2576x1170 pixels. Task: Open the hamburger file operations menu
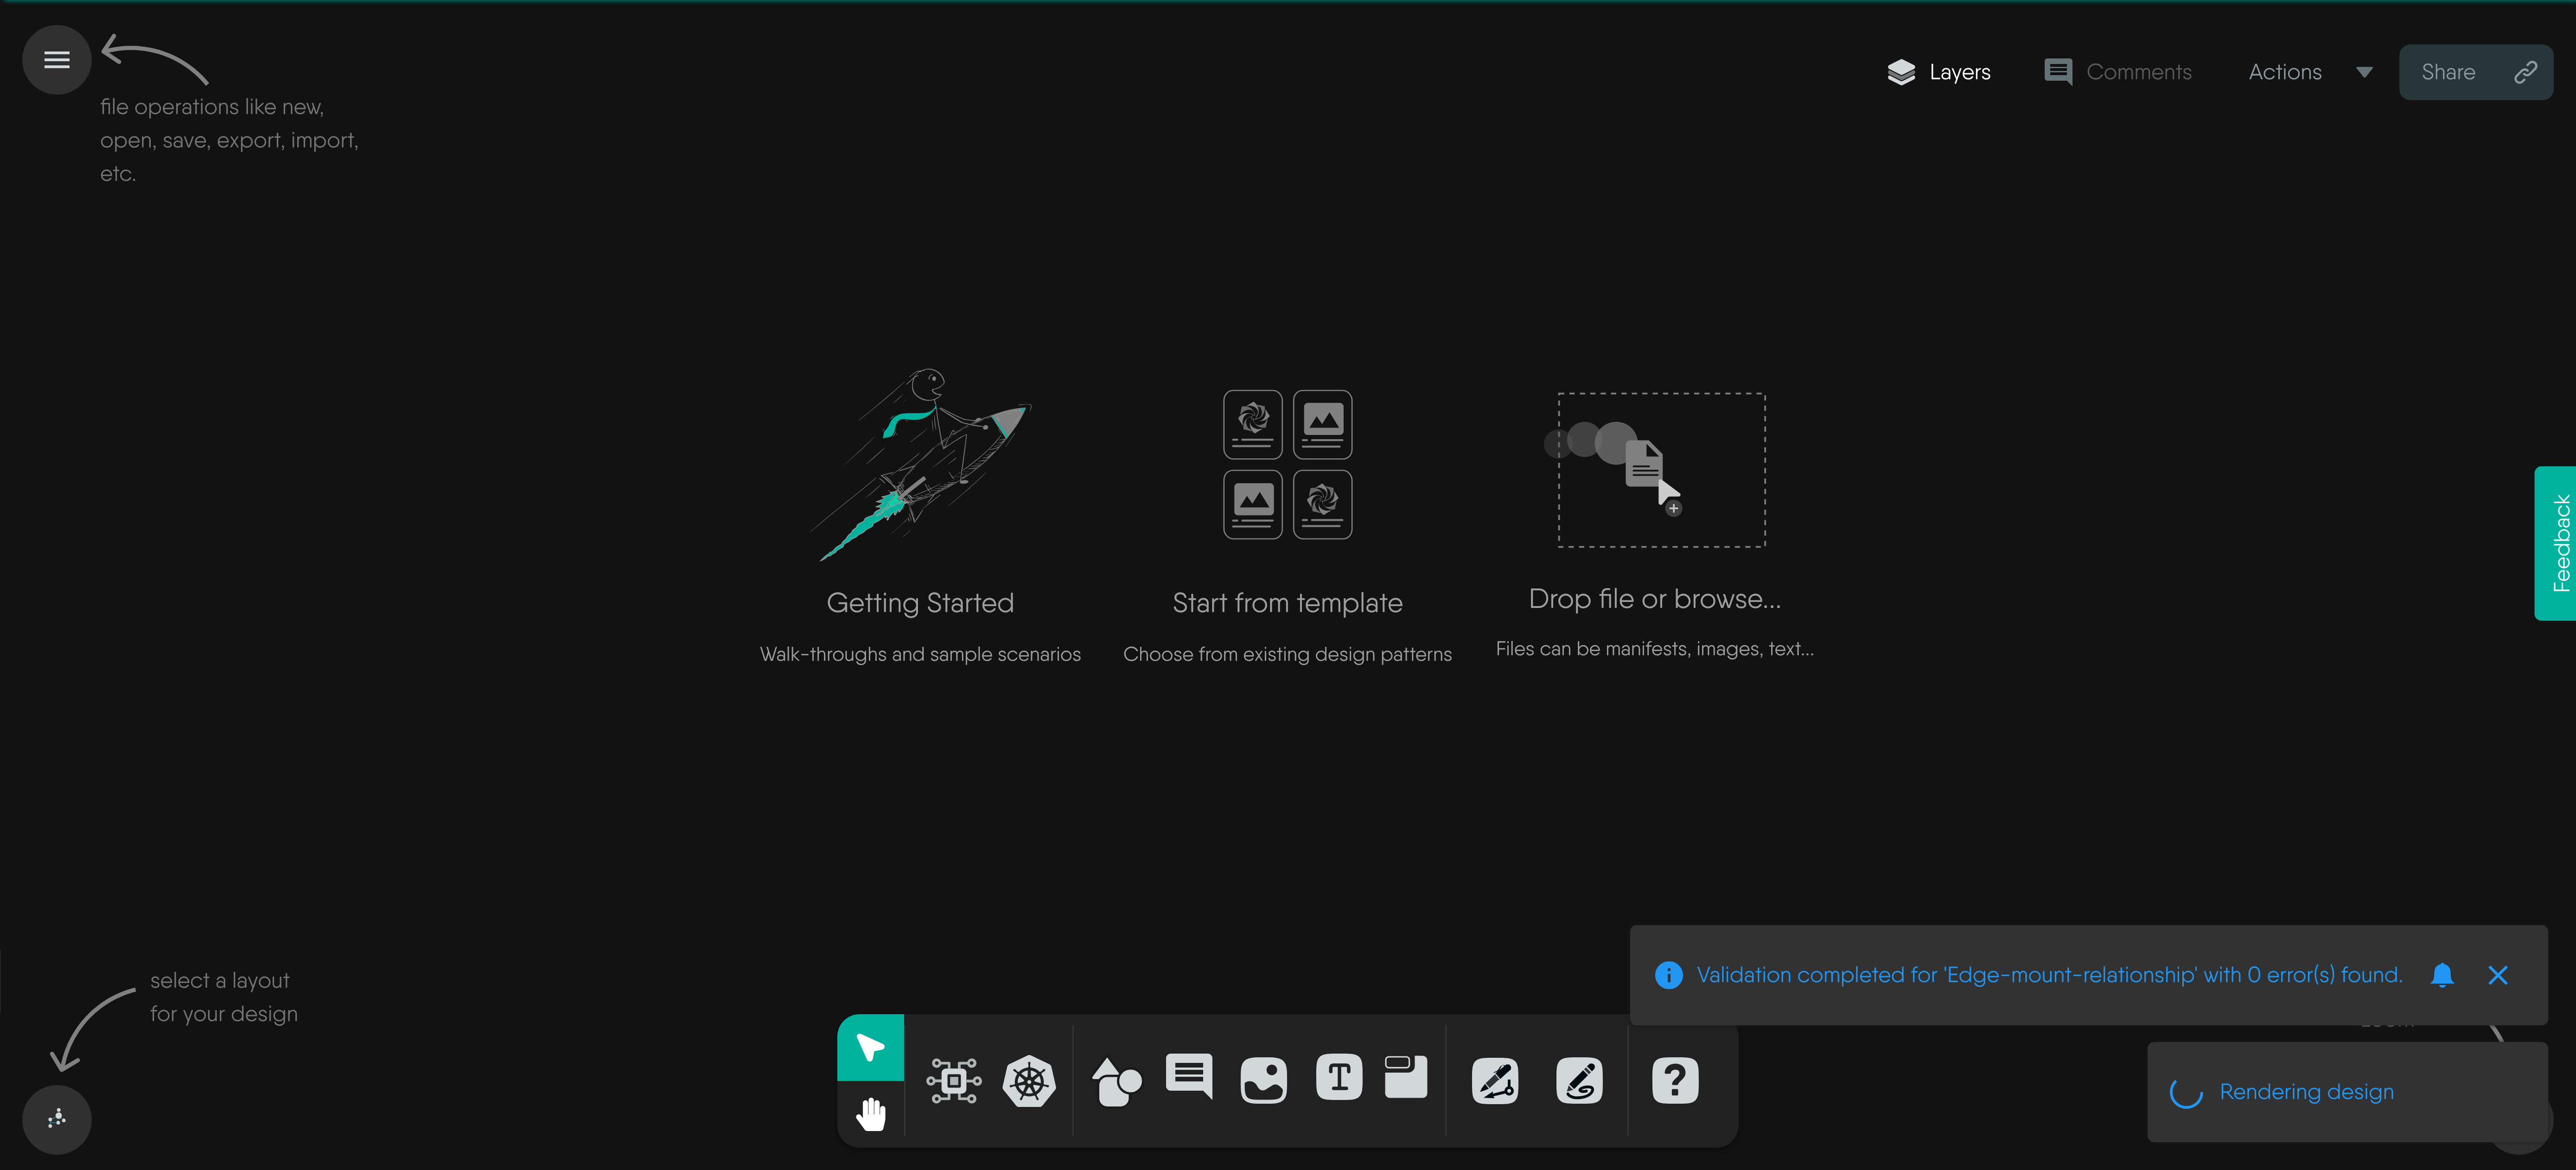tap(57, 60)
